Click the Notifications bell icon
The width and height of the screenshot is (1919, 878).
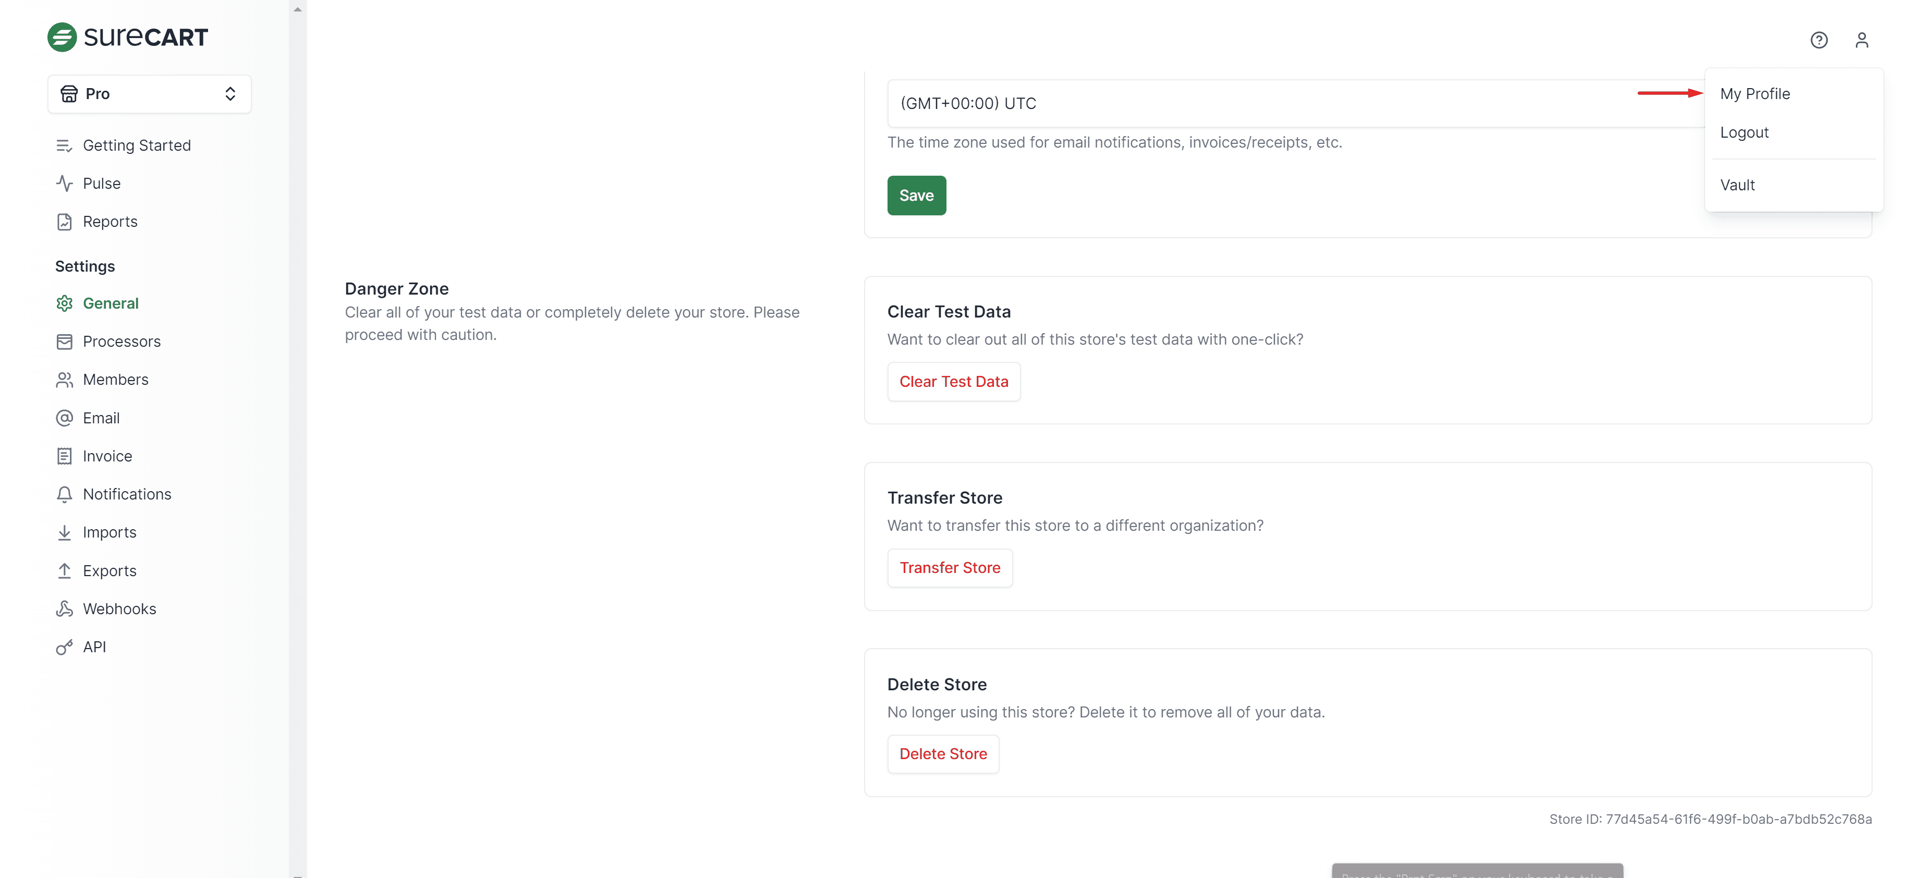65,494
